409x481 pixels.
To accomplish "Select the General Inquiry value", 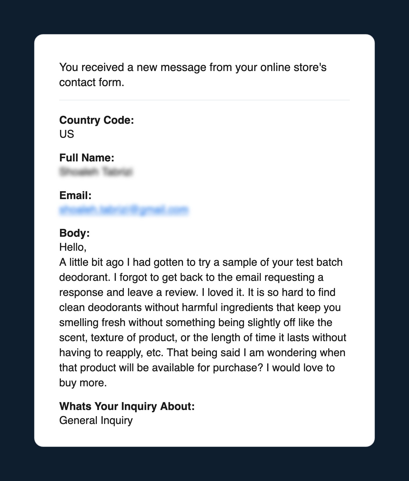I will tap(96, 420).
